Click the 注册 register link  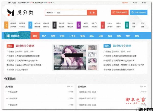coord(136,3)
